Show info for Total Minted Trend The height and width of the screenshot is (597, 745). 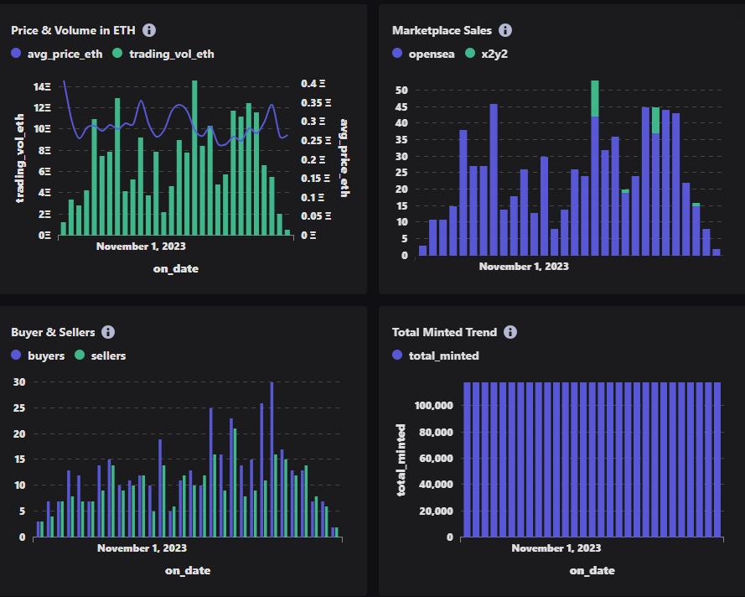(510, 332)
